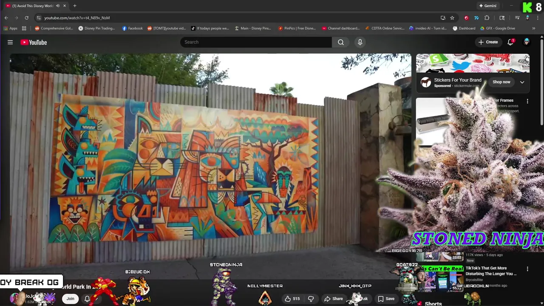544x306 pixels.
Task: Open TikTok's That Get More Disturbing video title
Action: (x=491, y=271)
